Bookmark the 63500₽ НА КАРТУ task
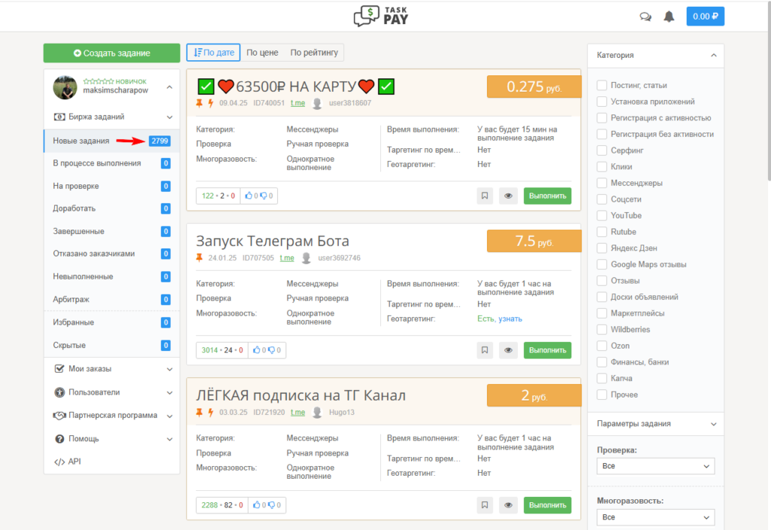The width and height of the screenshot is (771, 530). (484, 196)
